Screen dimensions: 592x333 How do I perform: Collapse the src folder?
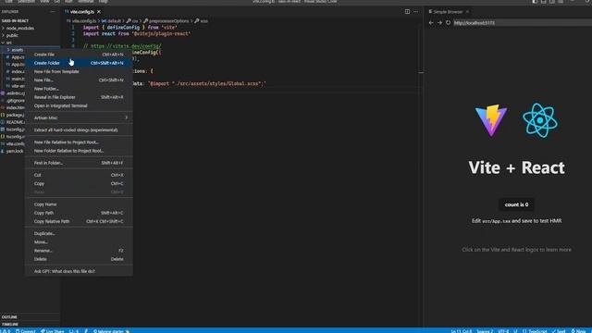8,43
